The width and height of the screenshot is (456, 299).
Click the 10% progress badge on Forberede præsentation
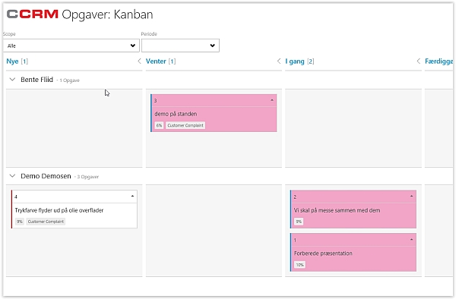(x=299, y=265)
